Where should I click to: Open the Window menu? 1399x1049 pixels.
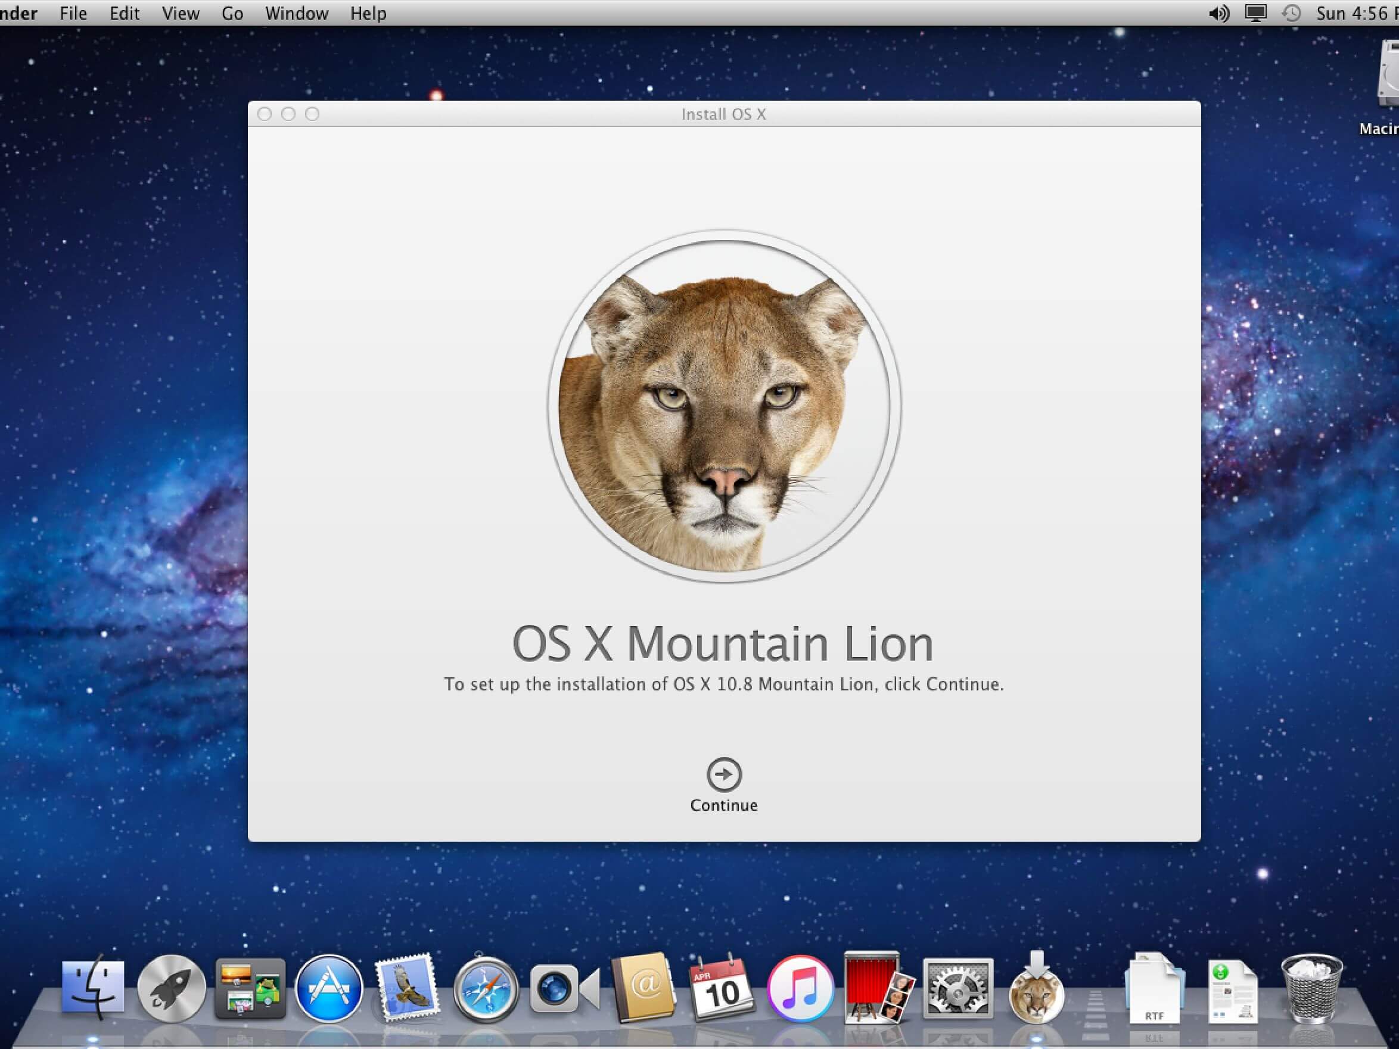tap(297, 13)
